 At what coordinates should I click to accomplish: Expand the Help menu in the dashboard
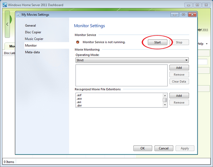coord(202,44)
